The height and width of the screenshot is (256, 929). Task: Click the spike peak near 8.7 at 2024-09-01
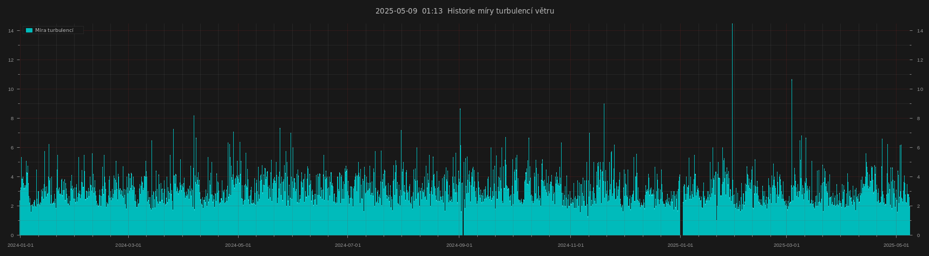pyautogui.click(x=460, y=109)
